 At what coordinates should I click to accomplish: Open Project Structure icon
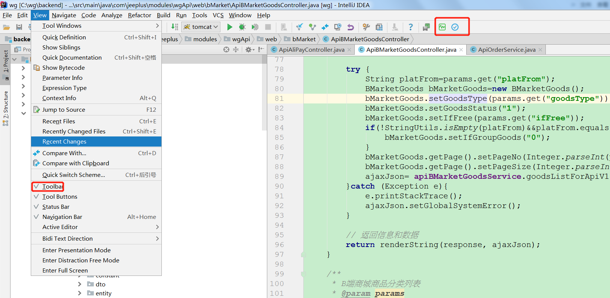[x=379, y=27]
